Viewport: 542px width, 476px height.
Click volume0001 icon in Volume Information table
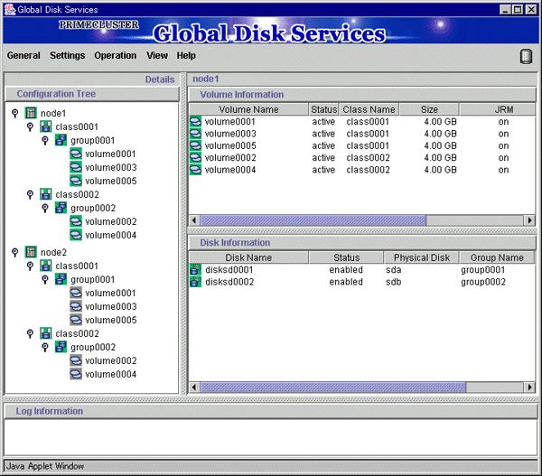click(x=195, y=121)
